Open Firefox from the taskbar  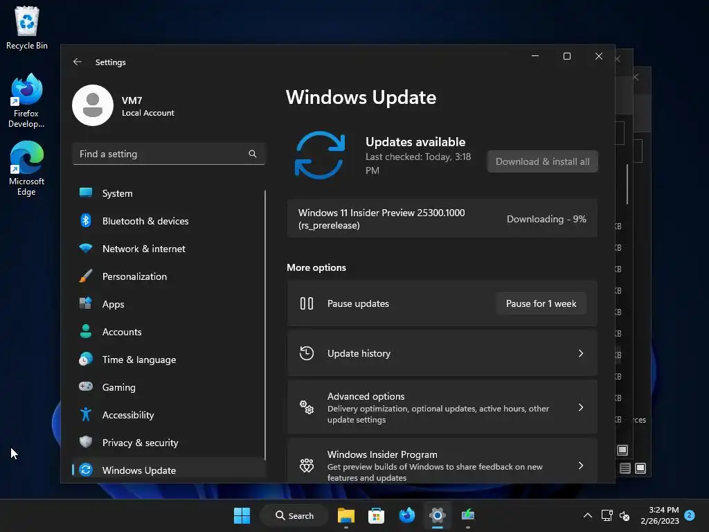407,515
